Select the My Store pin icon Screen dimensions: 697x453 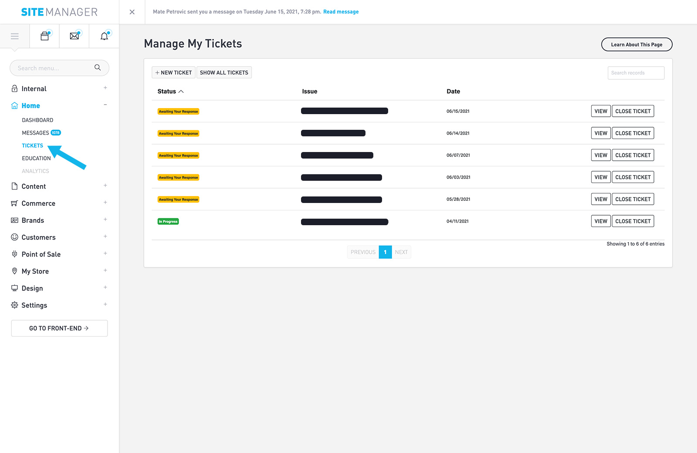(14, 271)
